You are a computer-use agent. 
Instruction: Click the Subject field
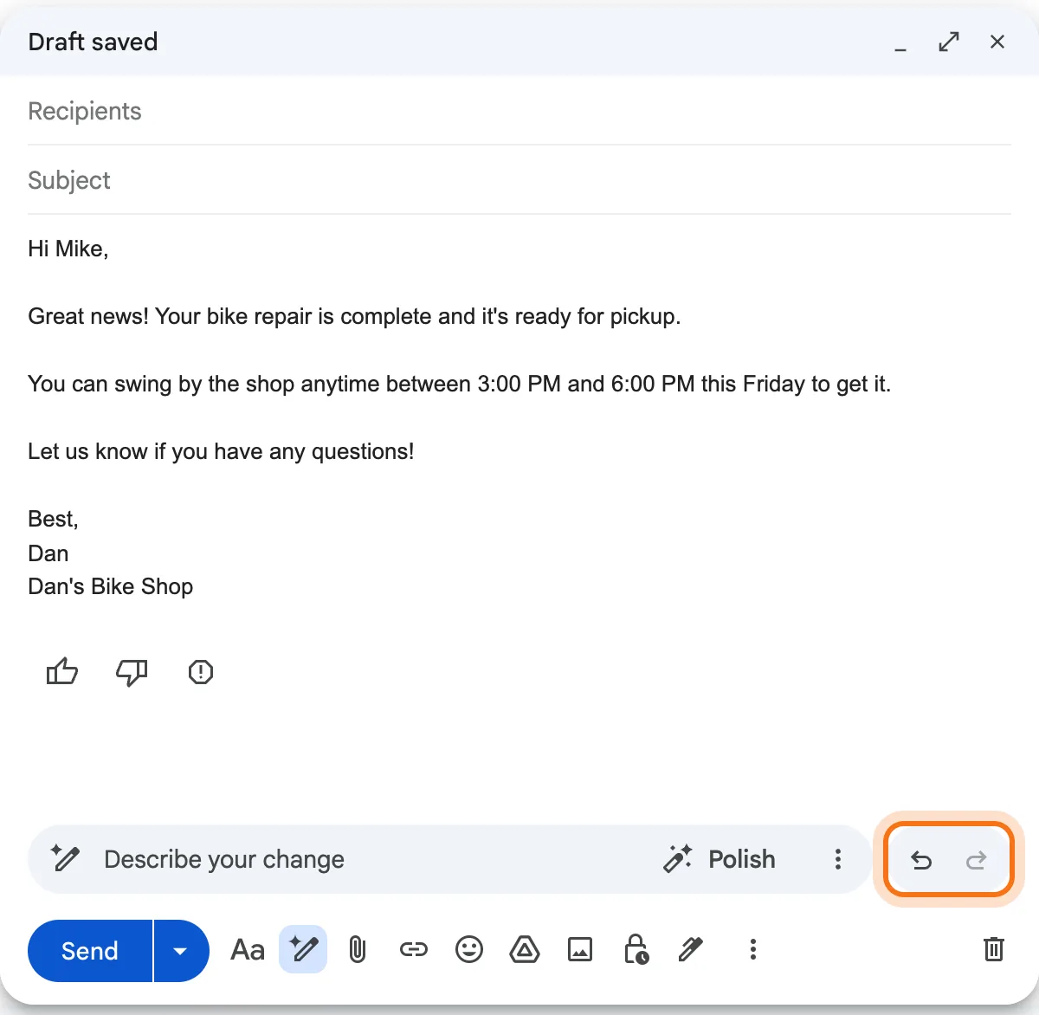pos(519,180)
